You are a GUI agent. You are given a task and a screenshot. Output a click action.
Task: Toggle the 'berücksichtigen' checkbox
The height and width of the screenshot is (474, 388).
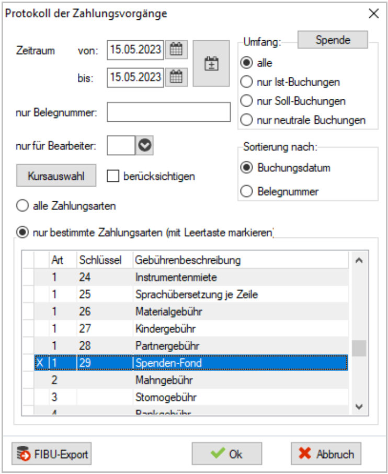click(x=113, y=176)
